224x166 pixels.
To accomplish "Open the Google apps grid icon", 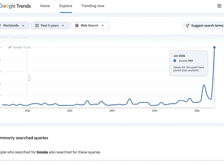I will click(x=219, y=6).
